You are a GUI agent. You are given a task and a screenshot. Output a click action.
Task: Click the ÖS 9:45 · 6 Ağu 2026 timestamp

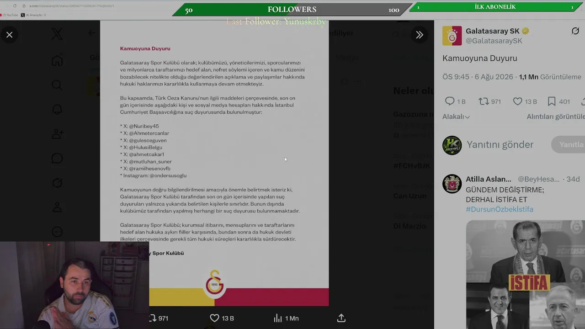pos(478,77)
